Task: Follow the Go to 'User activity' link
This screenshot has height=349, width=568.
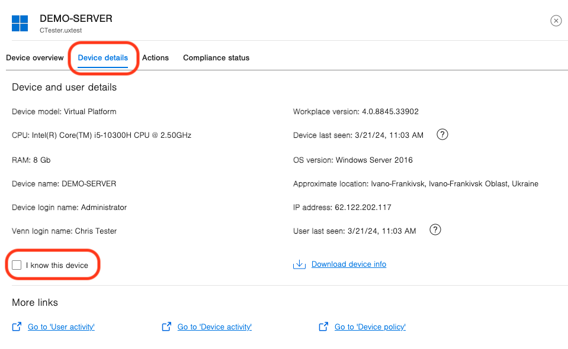Action: [61, 327]
